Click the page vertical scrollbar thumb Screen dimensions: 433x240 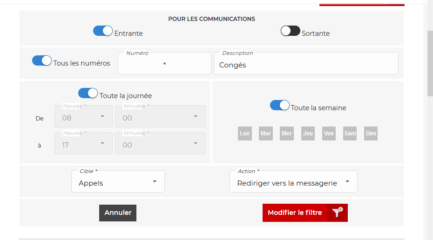[430, 63]
